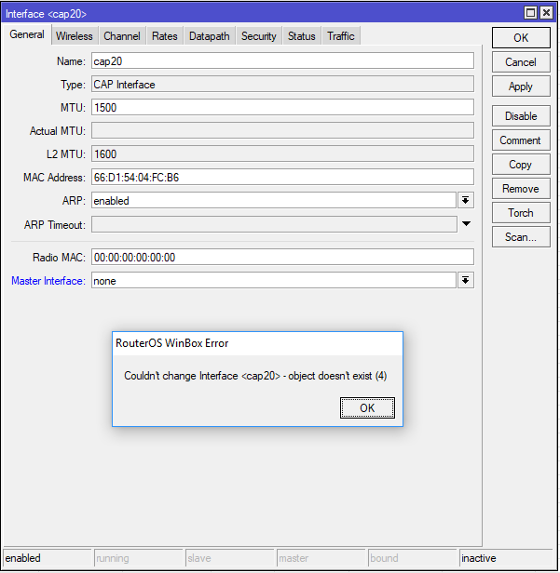
Task: Click the greyed running status entry
Action: point(138,558)
